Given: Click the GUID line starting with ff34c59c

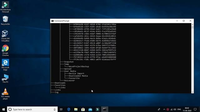Looking at the screenshot, I should [x=95, y=59].
